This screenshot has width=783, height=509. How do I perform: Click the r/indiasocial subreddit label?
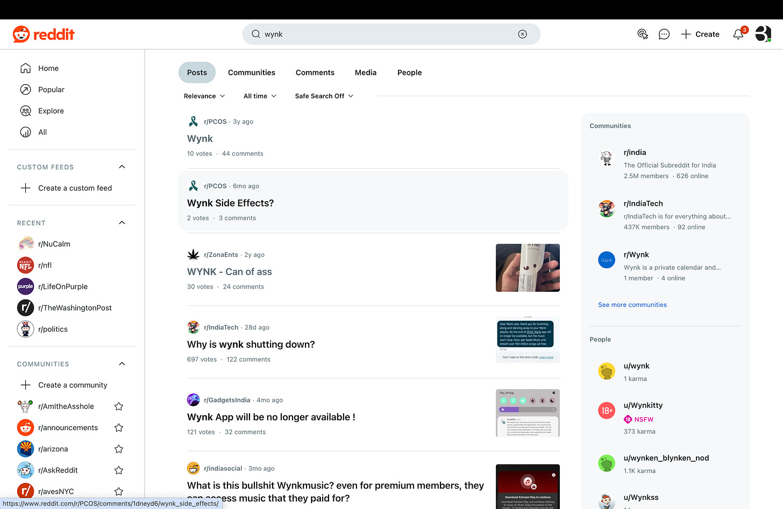223,469
